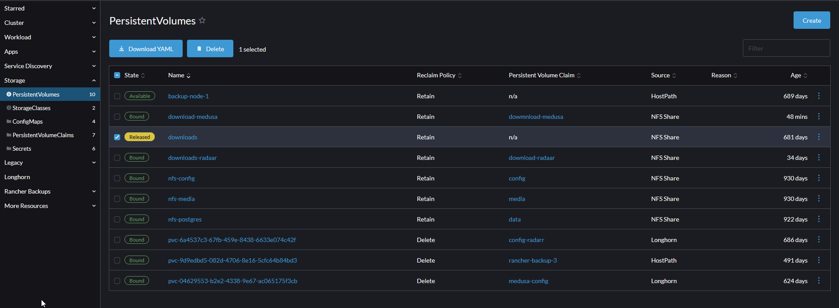This screenshot has width=839, height=308.
Task: Expand the Rancher Backups sidebar section
Action: [x=94, y=191]
